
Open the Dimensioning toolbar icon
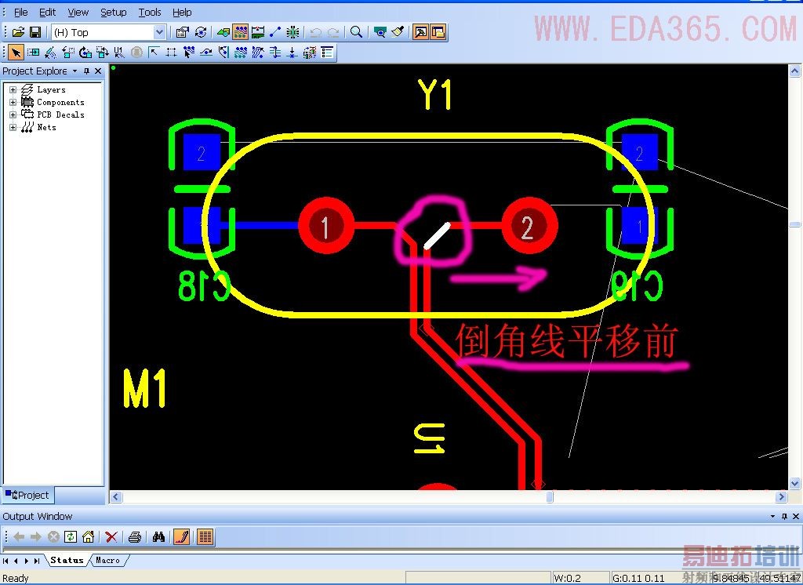pyautogui.click(x=258, y=32)
